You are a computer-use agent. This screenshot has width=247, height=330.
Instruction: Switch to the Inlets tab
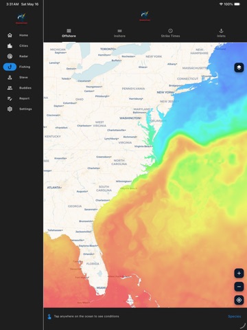(221, 33)
